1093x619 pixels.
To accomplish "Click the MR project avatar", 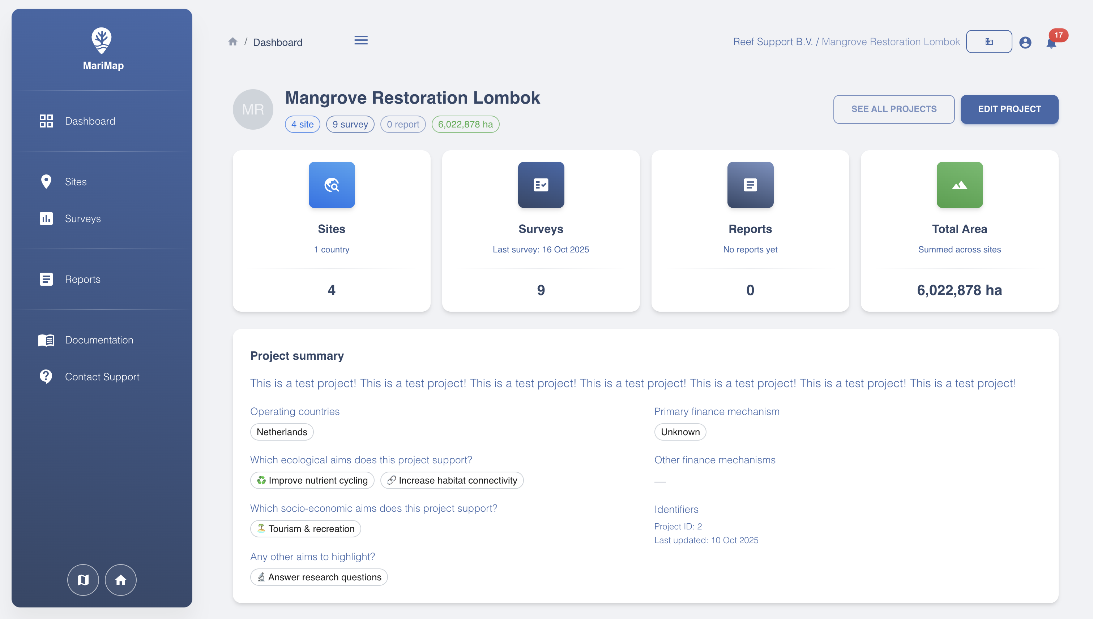I will [253, 109].
